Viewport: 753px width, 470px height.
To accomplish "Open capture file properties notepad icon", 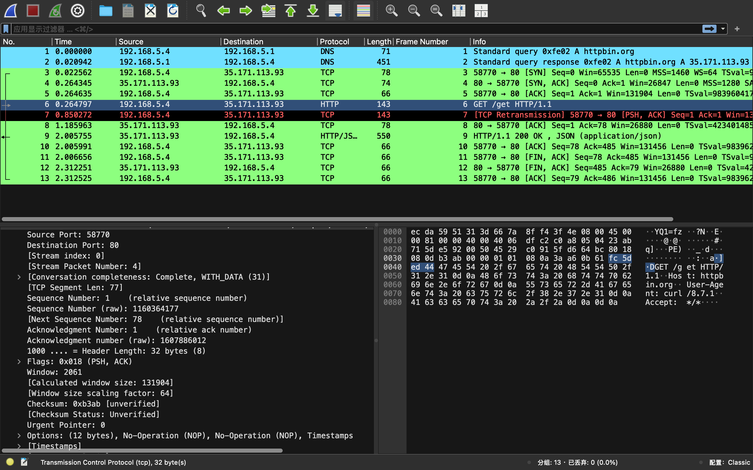I will coord(24,462).
